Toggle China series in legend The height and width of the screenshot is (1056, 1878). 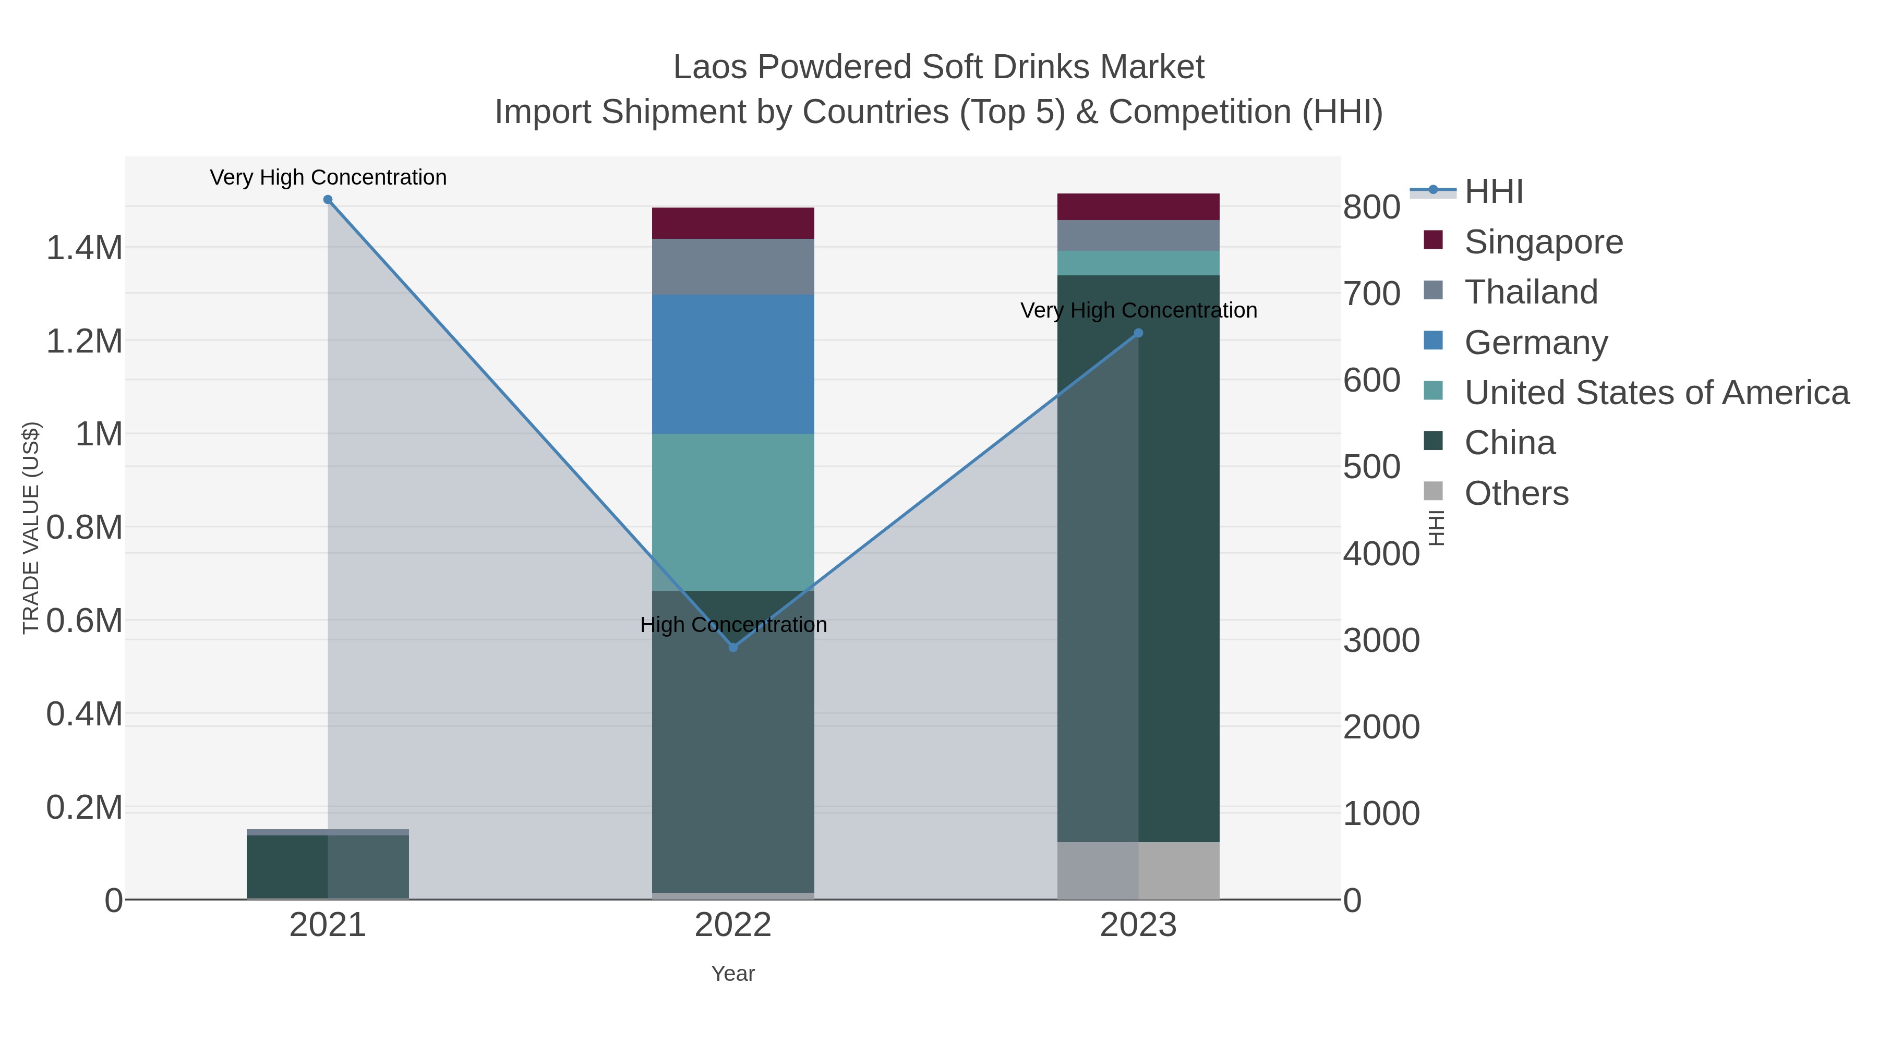point(1489,442)
